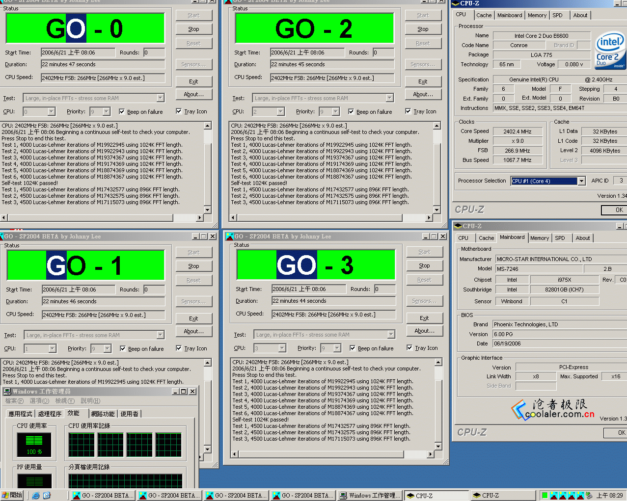The image size is (627, 501).
Task: Open the Test dropdown in GO-2 window
Action: pyautogui.click(x=389, y=98)
